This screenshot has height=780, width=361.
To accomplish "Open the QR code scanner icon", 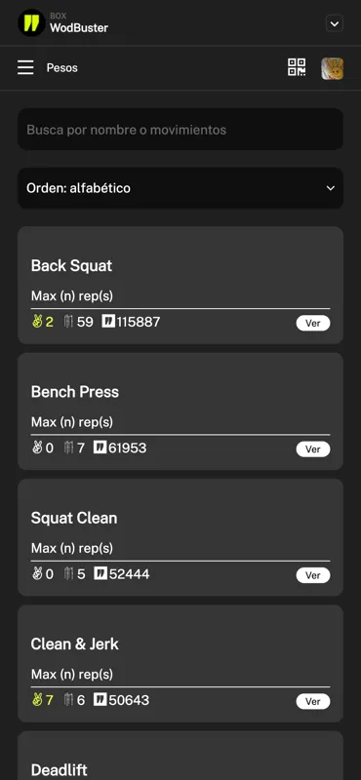I will tap(297, 67).
